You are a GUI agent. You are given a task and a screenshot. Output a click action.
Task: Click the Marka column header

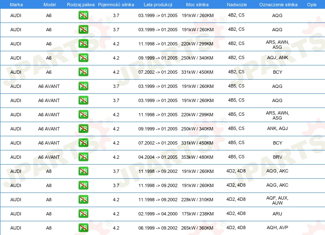pos(16,5)
